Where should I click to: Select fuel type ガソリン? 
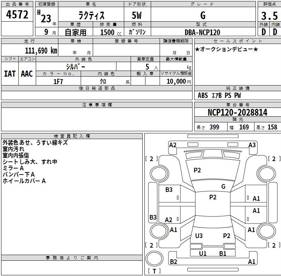coord(137,32)
